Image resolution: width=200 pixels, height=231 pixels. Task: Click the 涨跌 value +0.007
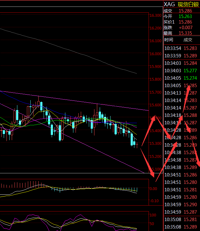pyautogui.click(x=185, y=28)
